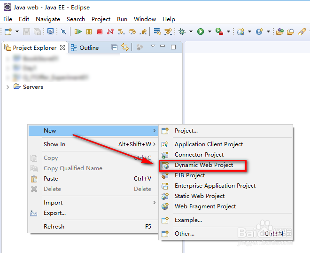Select Connector Project
The height and width of the screenshot is (253, 310).
226,155
